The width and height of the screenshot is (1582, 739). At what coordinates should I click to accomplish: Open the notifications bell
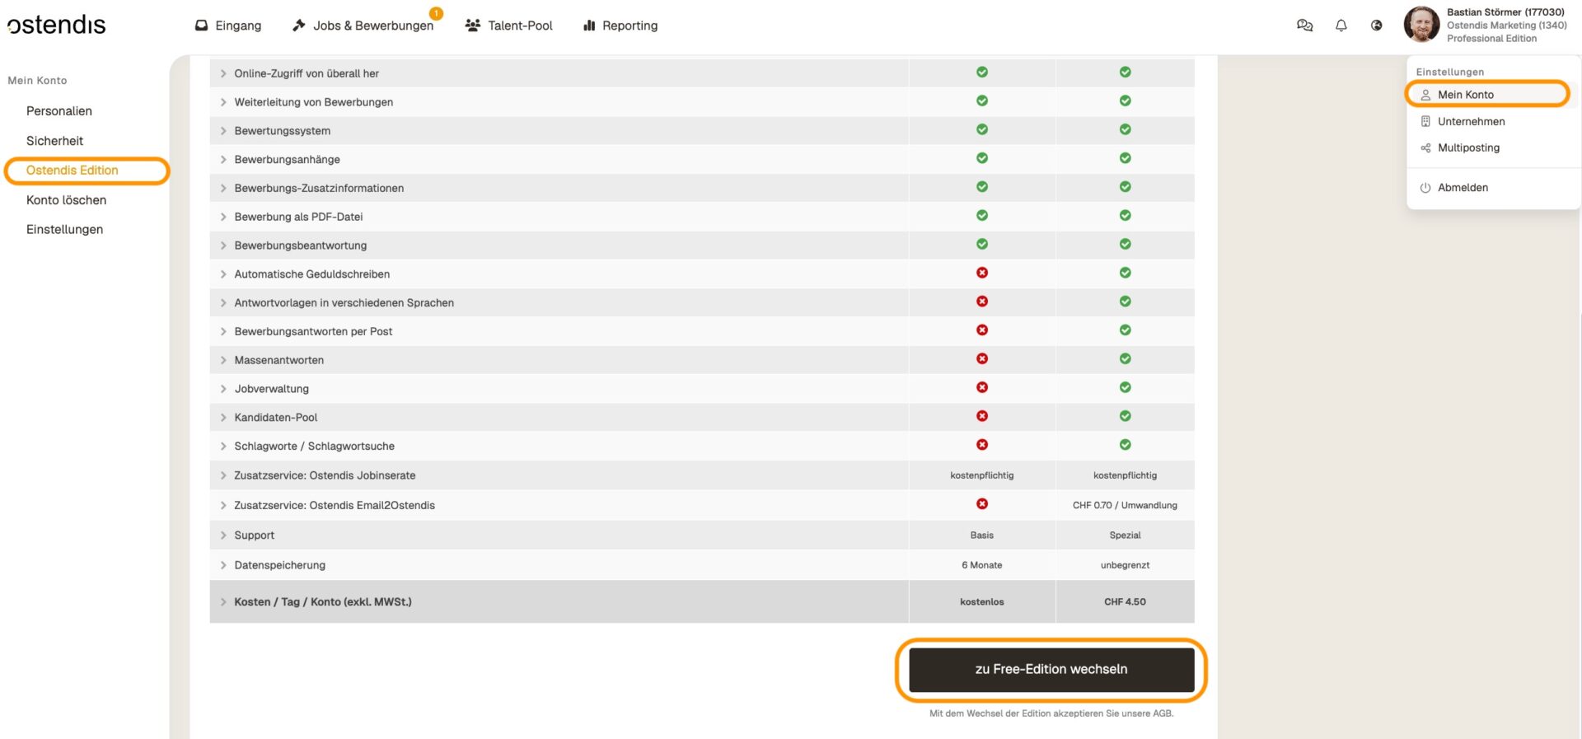[1341, 26]
